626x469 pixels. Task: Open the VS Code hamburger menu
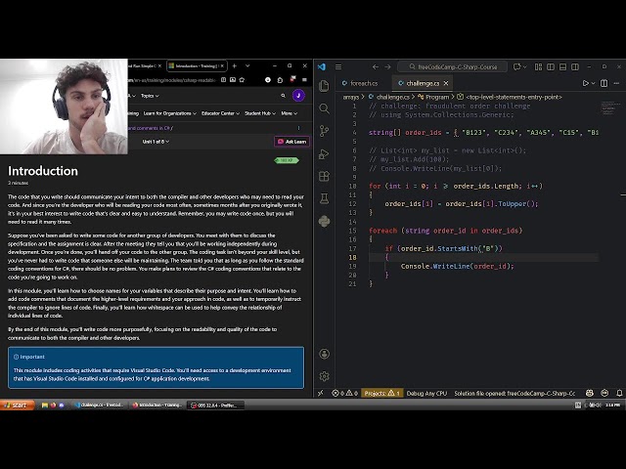point(338,66)
